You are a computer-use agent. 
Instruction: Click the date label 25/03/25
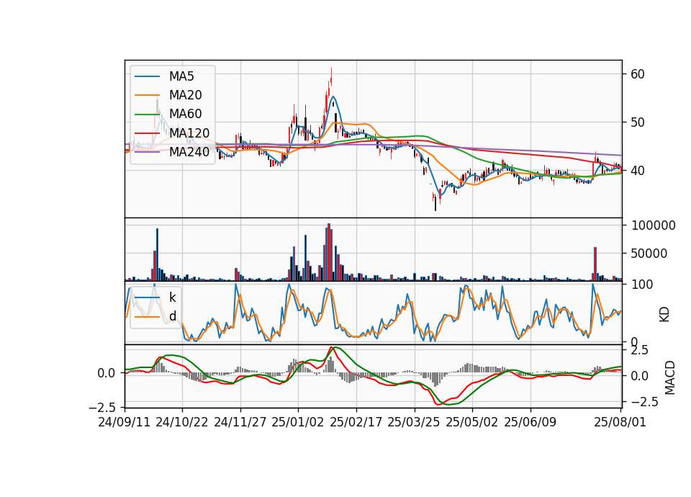coord(414,422)
